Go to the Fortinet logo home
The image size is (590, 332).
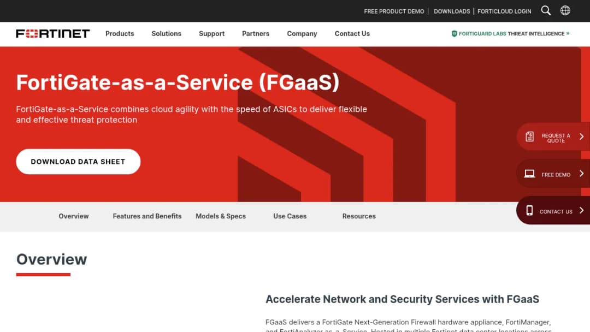pyautogui.click(x=53, y=33)
